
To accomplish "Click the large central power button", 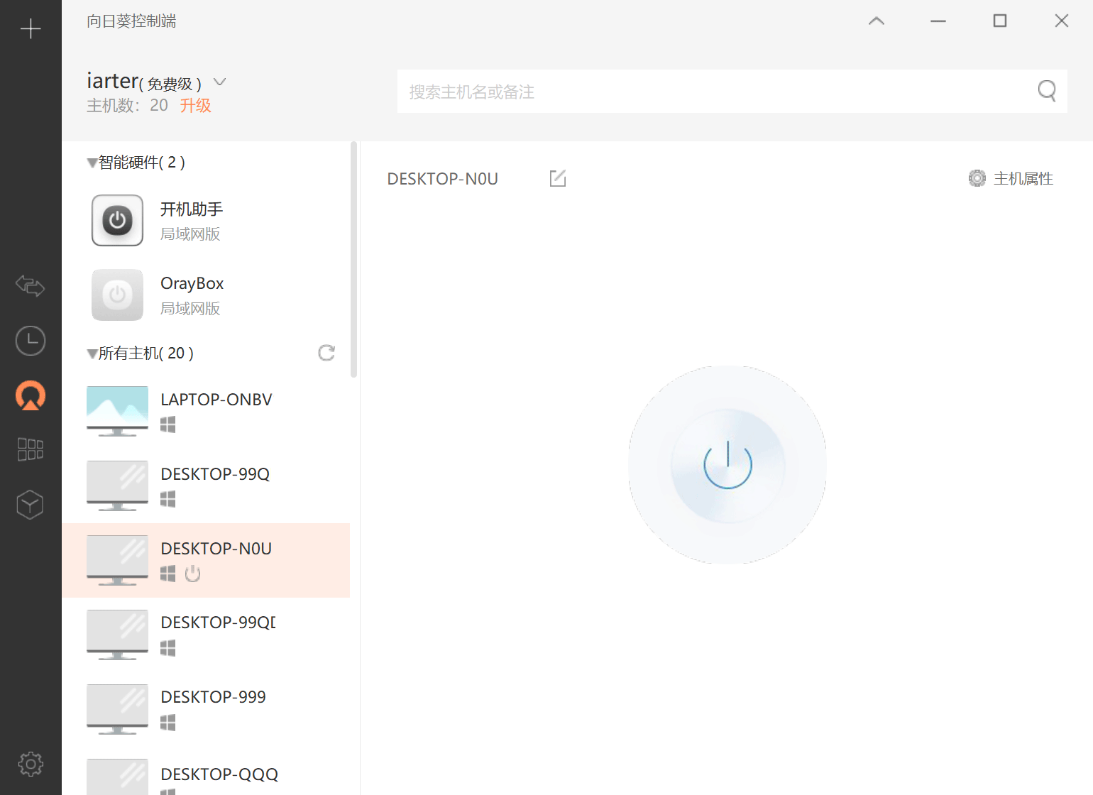I will click(x=727, y=465).
